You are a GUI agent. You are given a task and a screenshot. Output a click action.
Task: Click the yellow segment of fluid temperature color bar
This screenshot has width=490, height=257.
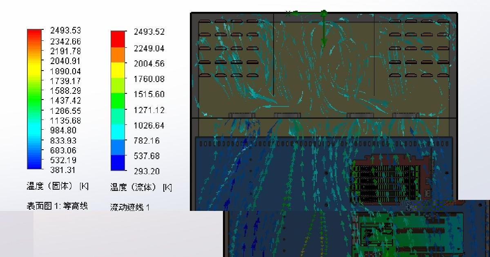[118, 70]
